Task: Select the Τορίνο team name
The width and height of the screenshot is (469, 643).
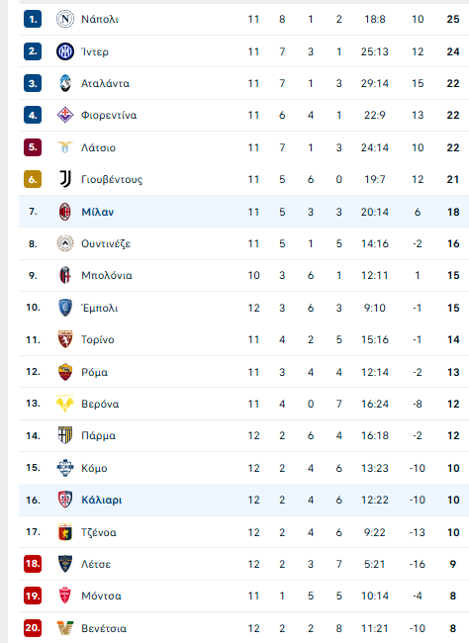Action: pos(98,339)
